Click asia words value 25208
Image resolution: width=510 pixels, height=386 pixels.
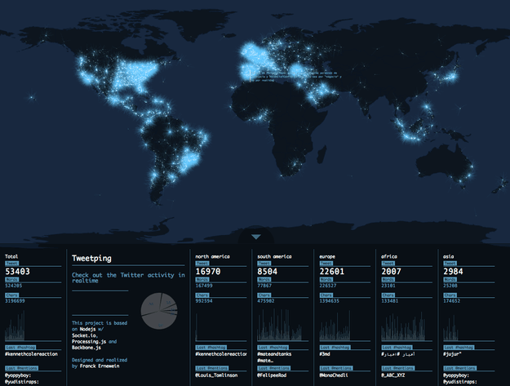click(x=450, y=286)
